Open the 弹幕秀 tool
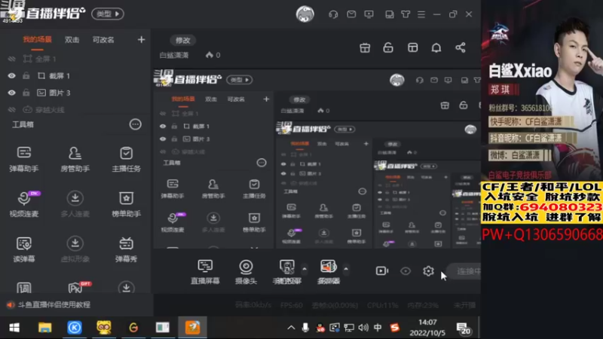Image resolution: width=603 pixels, height=339 pixels. click(x=126, y=249)
